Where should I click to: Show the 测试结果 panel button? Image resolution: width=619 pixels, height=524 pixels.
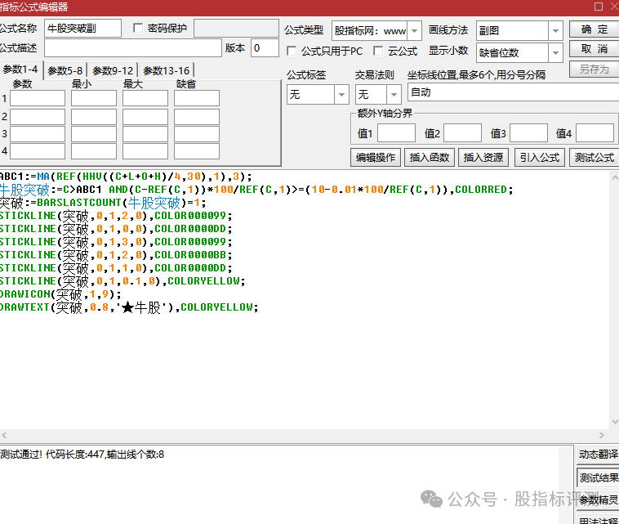598,477
